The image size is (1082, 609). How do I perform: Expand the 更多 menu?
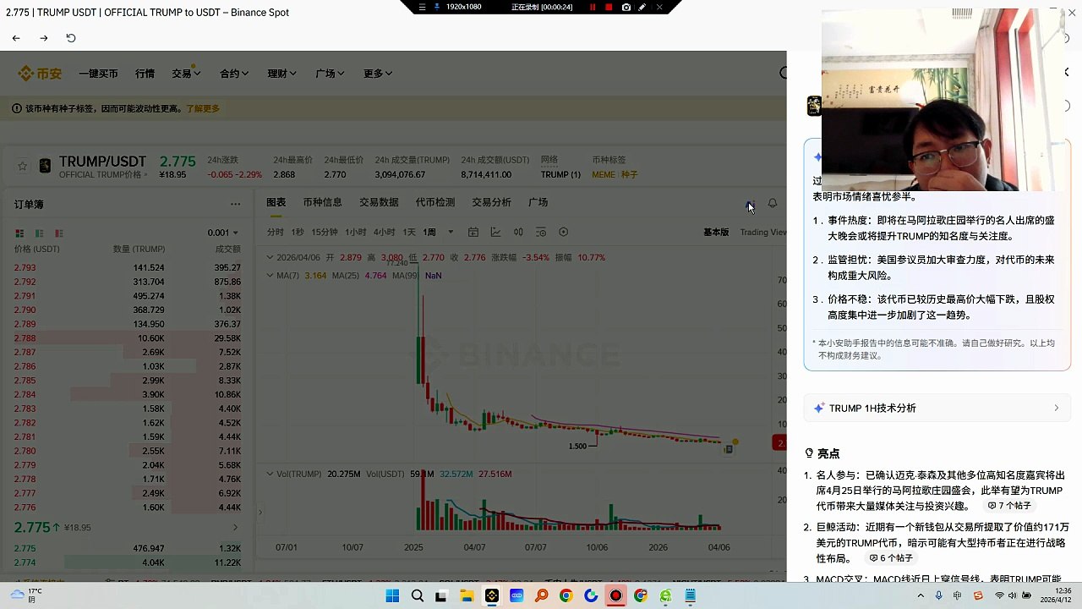point(378,74)
